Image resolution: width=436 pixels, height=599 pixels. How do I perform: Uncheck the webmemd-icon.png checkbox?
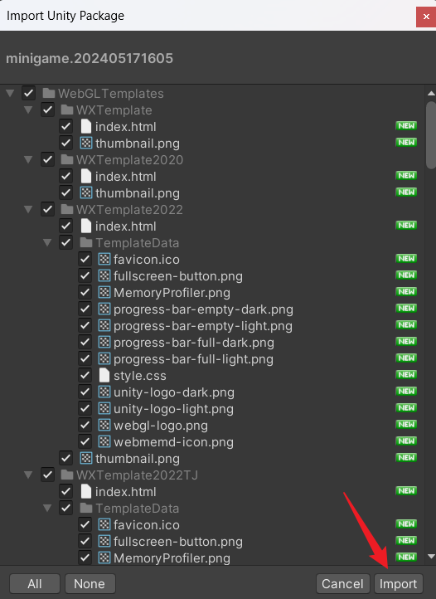85,441
